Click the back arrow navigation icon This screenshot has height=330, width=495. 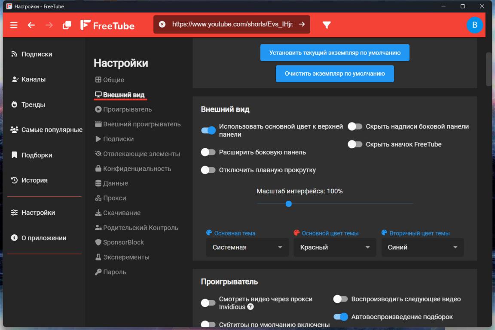pos(31,25)
